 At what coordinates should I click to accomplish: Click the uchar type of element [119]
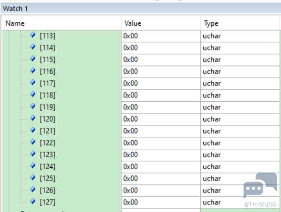pyautogui.click(x=212, y=107)
